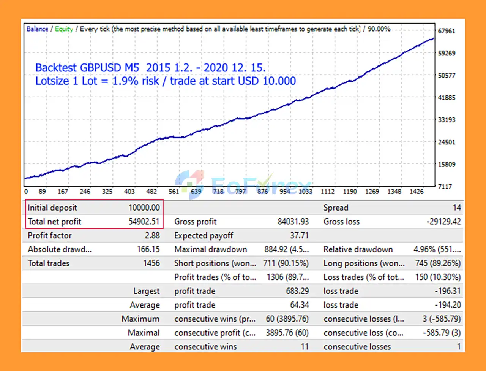Click the Equity legend label
This screenshot has height=371, width=486.
[64, 29]
